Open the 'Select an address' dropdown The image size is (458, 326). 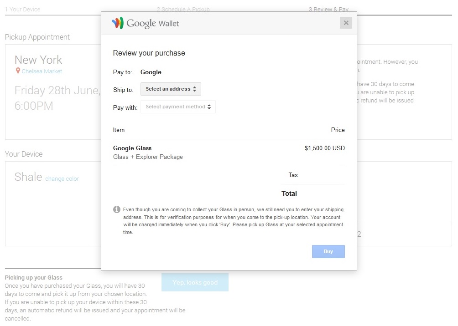[x=171, y=89]
